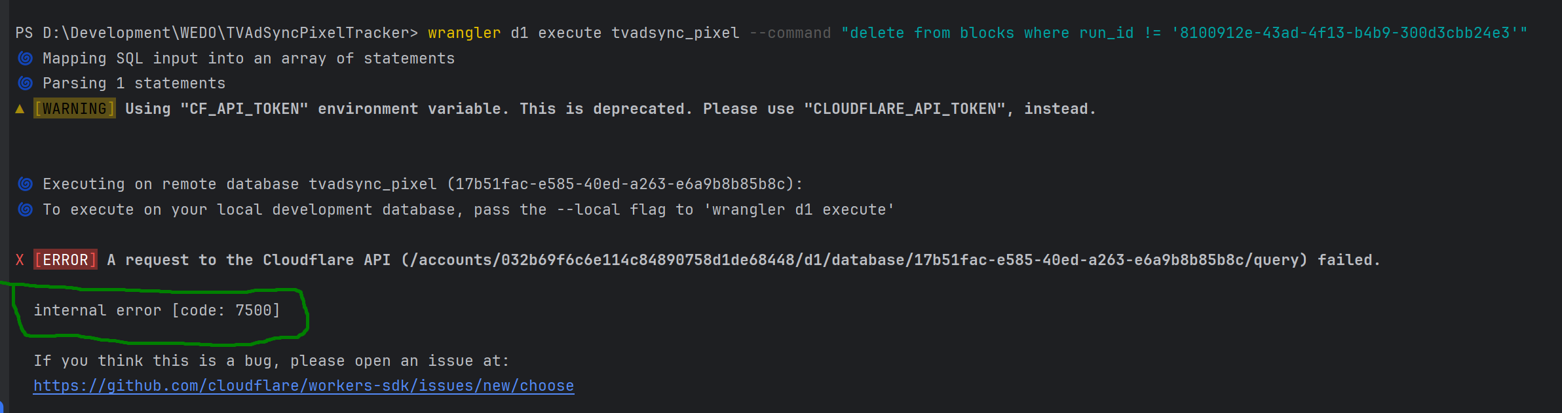This screenshot has width=1562, height=413.
Task: Click the swirl icon beside 'Parsing 1 statements'
Action: pyautogui.click(x=25, y=83)
